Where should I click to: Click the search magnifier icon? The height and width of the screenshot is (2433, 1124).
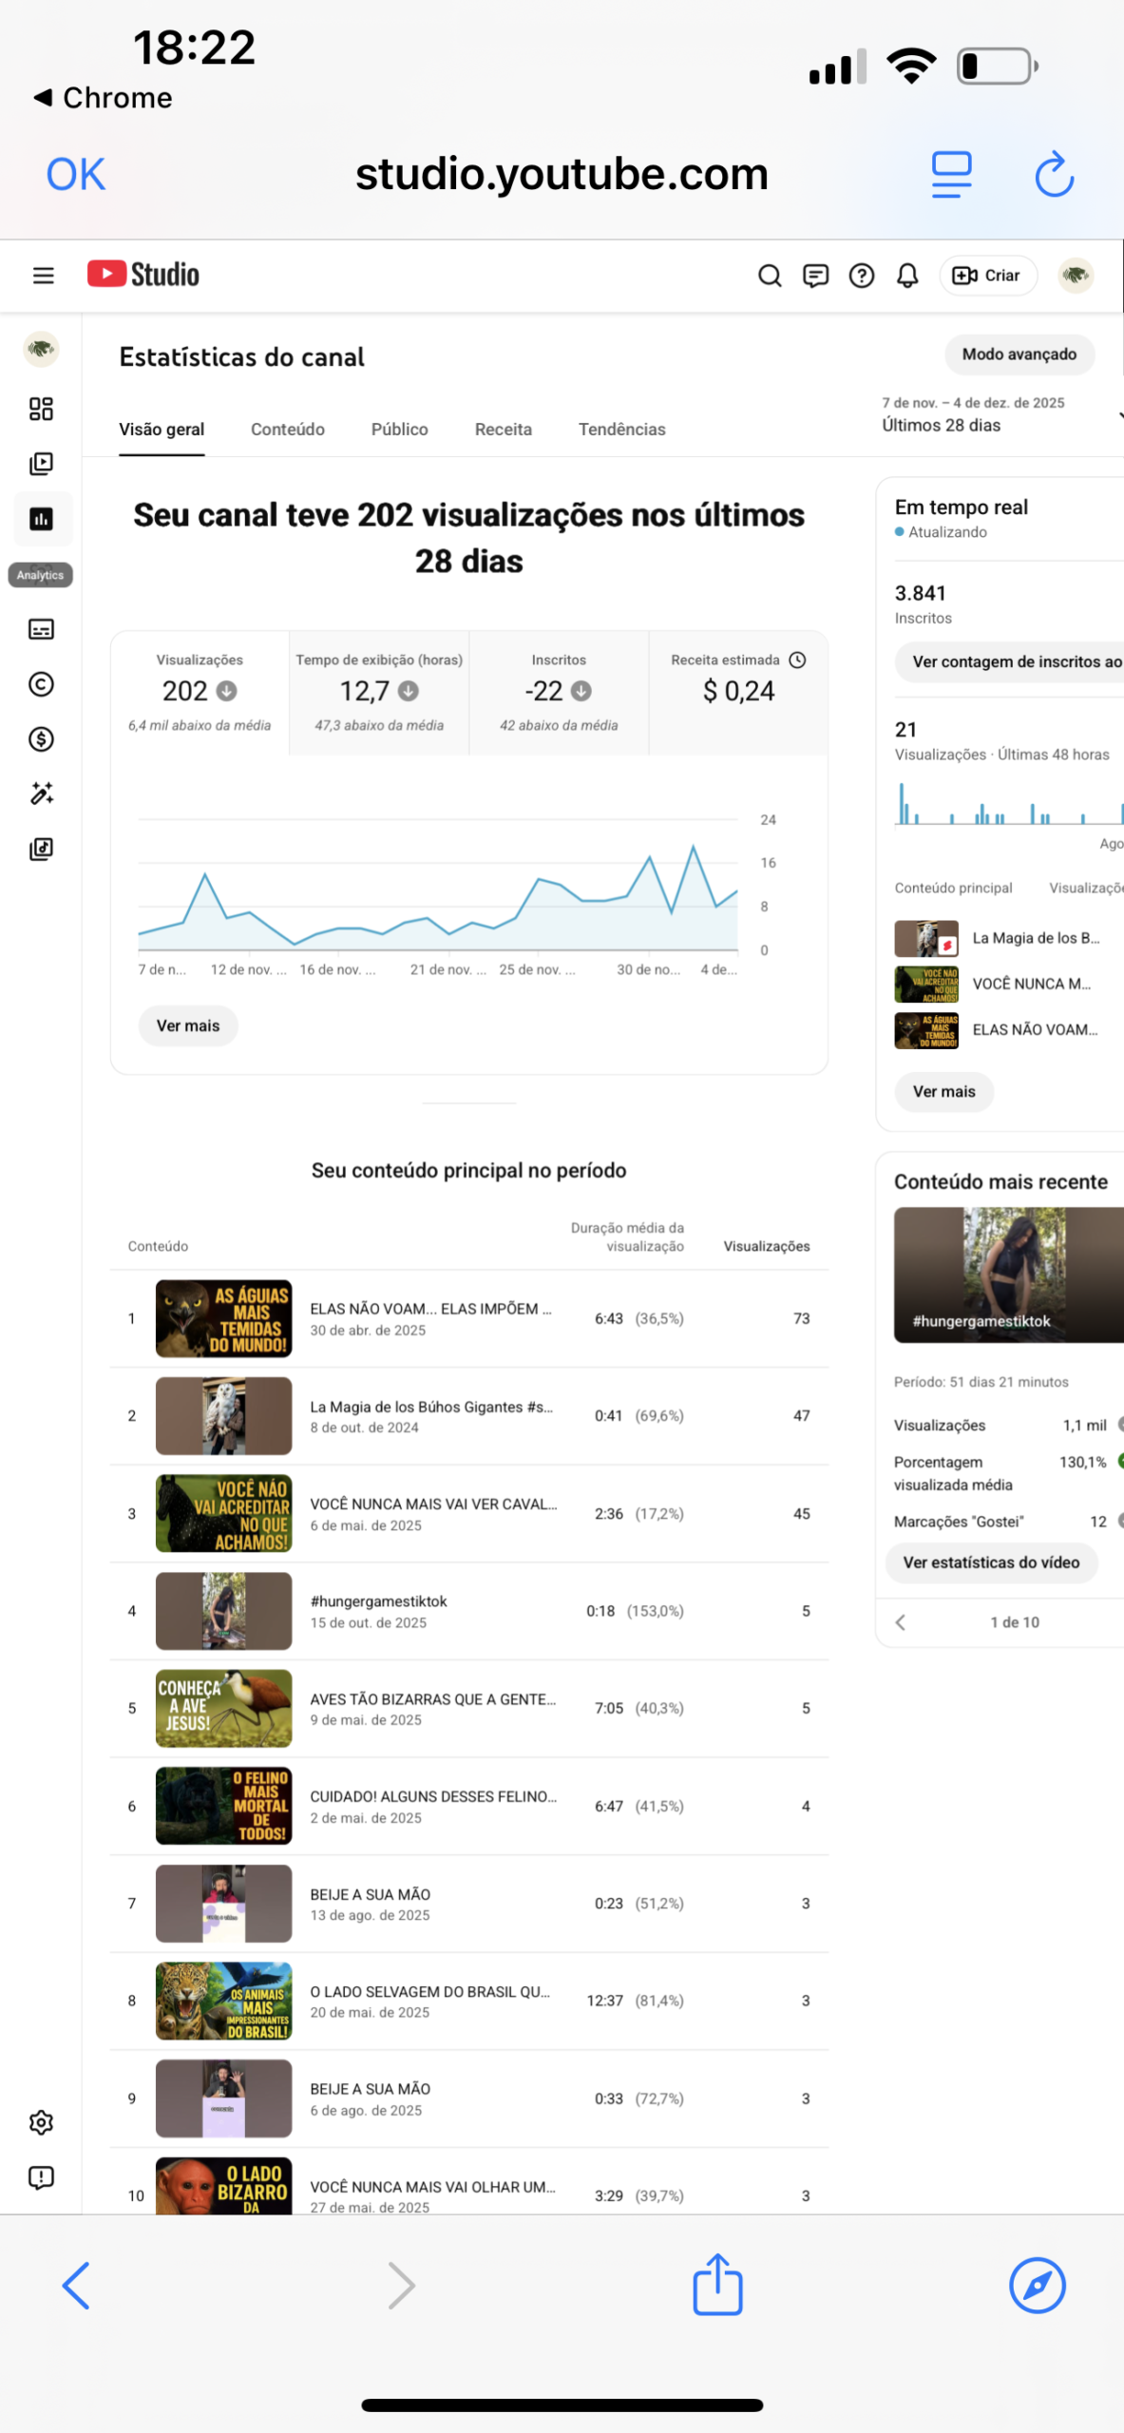(770, 276)
